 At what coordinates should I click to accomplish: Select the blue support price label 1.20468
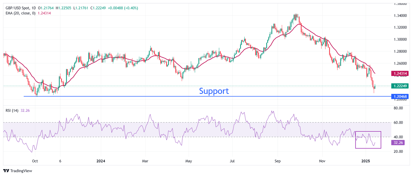(400, 96)
